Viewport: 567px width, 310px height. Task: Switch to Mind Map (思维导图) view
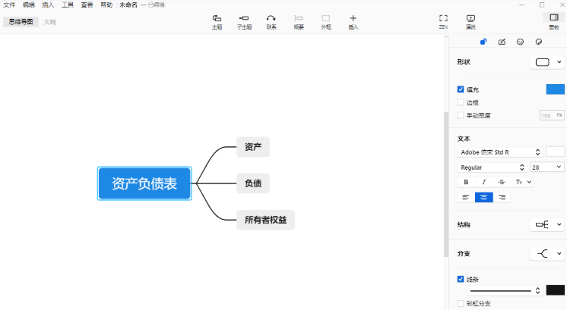coord(21,22)
